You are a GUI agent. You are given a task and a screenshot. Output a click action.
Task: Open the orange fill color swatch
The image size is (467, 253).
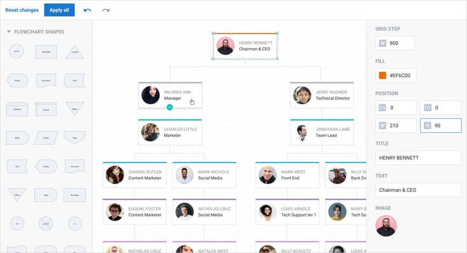pyautogui.click(x=382, y=75)
